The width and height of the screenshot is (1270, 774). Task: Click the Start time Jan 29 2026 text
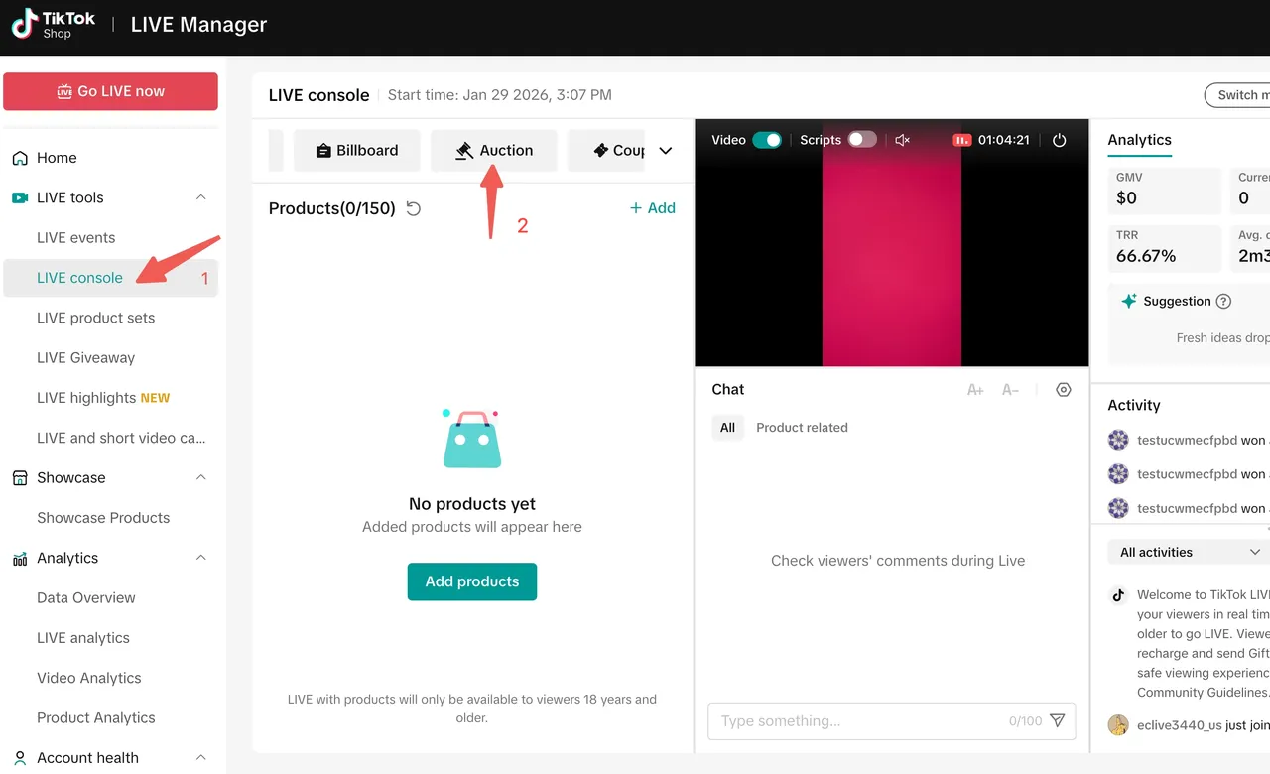pos(500,95)
